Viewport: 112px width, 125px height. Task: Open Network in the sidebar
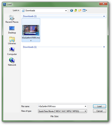pos(12,62)
